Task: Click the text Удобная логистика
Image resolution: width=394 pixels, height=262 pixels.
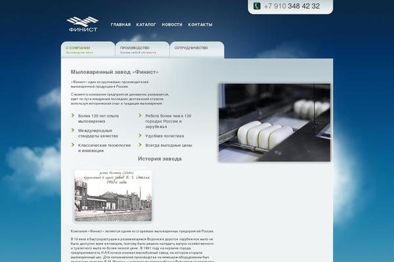Action: point(165,136)
